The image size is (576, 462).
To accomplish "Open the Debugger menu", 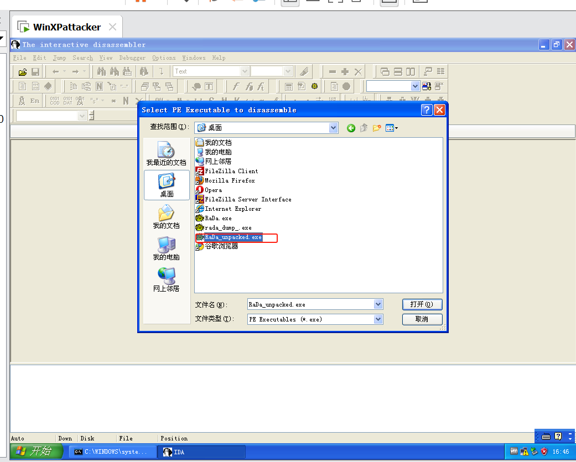I will pos(132,58).
